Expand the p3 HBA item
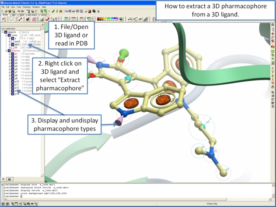276x207 pixels. coord(10,60)
